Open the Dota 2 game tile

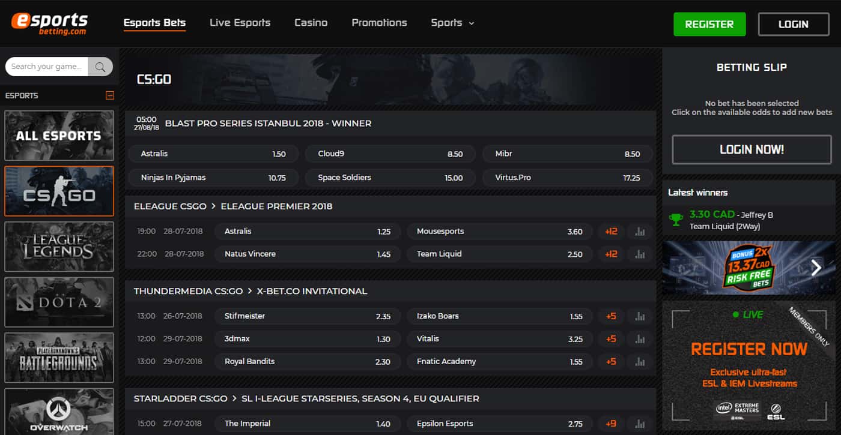pyautogui.click(x=59, y=302)
